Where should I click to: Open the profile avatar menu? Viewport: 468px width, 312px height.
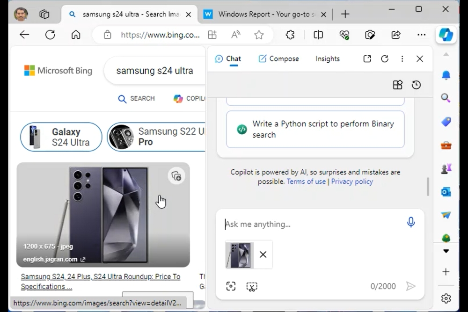(21, 14)
